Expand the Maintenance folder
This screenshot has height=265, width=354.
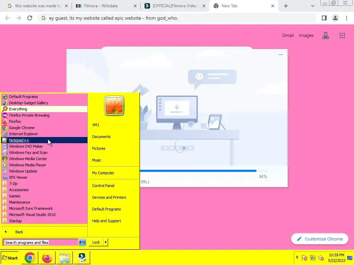44,202
